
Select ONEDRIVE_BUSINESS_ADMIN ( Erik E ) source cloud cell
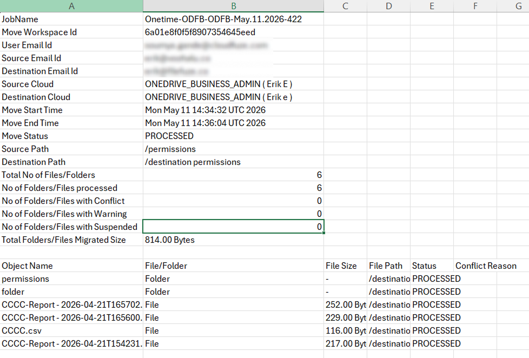pos(234,84)
